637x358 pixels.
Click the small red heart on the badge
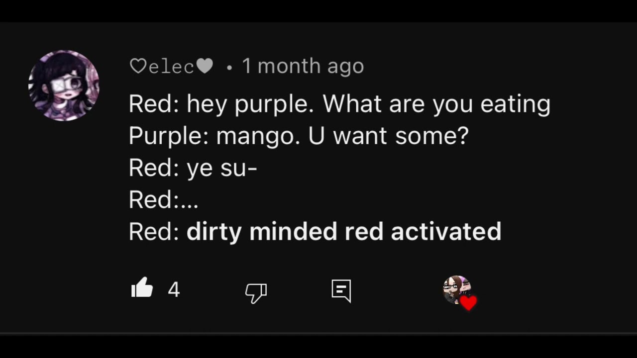(468, 302)
